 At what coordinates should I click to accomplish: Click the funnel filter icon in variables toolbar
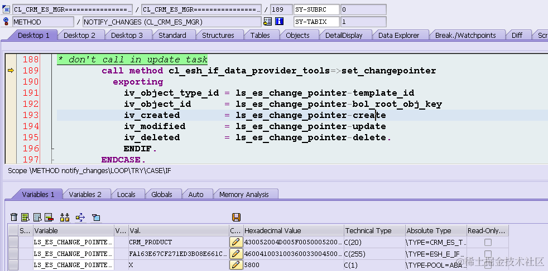96,218
